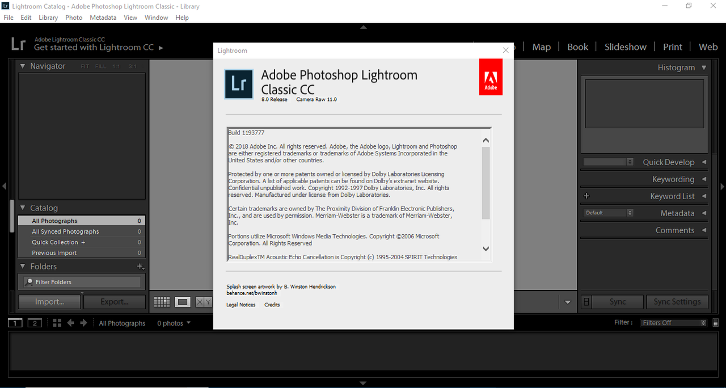726x388 pixels.
Task: Switch to Loupe view in the toolbar
Action: pos(183,302)
